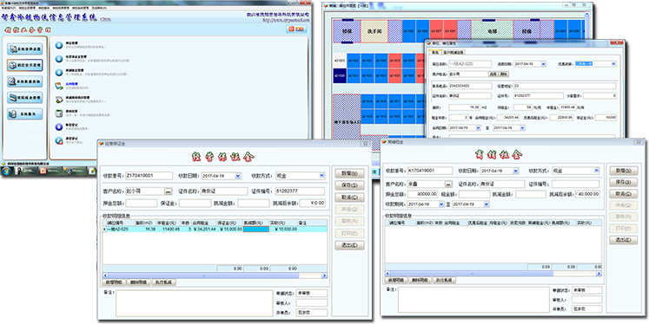
Task: Click the Windows Start orb on the taskbar
Action: (x=7, y=171)
